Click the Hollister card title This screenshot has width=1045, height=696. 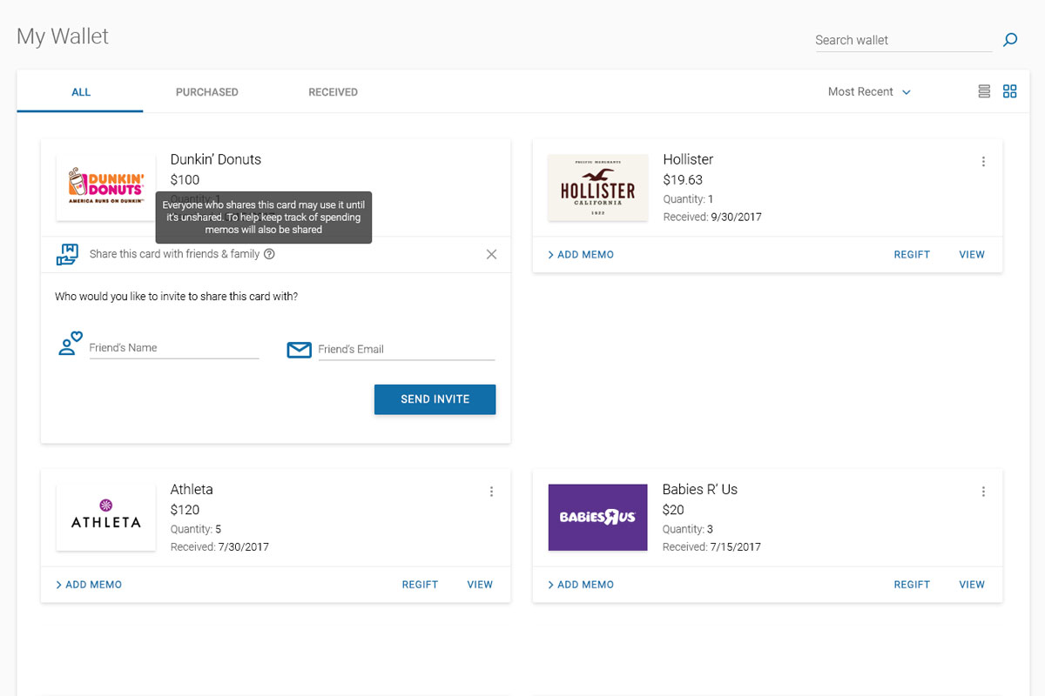[x=688, y=159]
